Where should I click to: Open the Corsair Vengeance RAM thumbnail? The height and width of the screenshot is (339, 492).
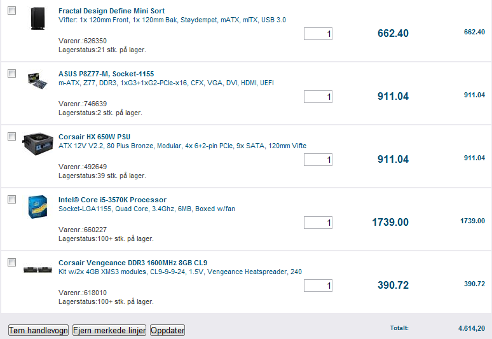click(x=38, y=270)
